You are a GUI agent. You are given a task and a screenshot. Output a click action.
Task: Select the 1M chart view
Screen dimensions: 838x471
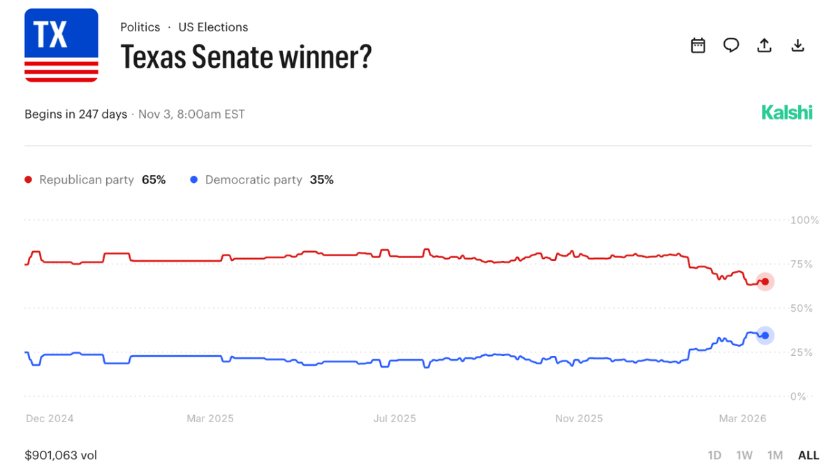point(774,455)
